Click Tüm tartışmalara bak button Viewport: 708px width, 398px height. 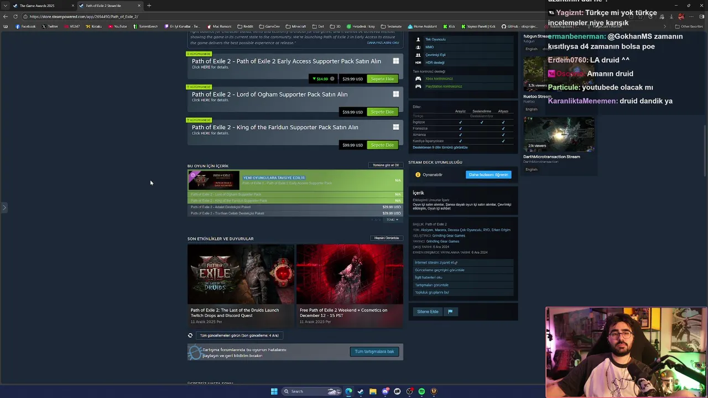(374, 352)
